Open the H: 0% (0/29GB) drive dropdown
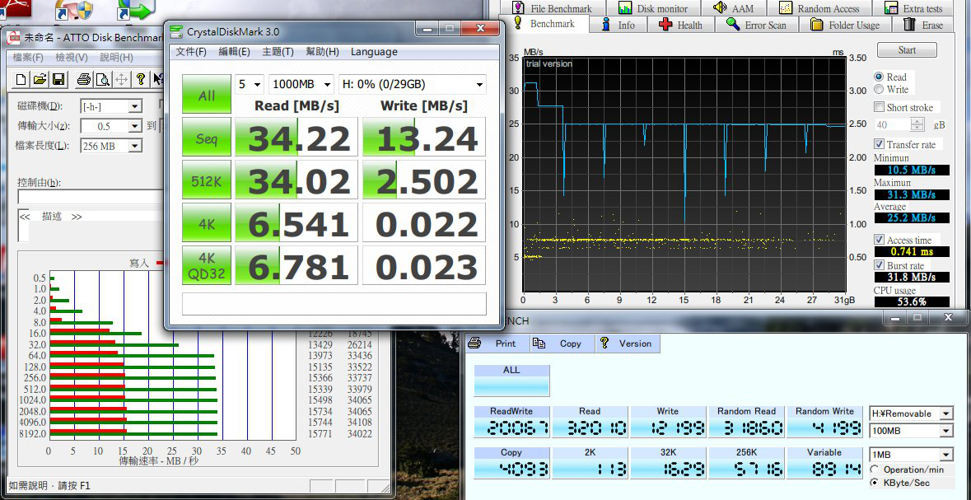The width and height of the screenshot is (971, 500). 413,84
